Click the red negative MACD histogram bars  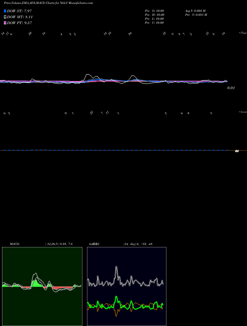62,288
